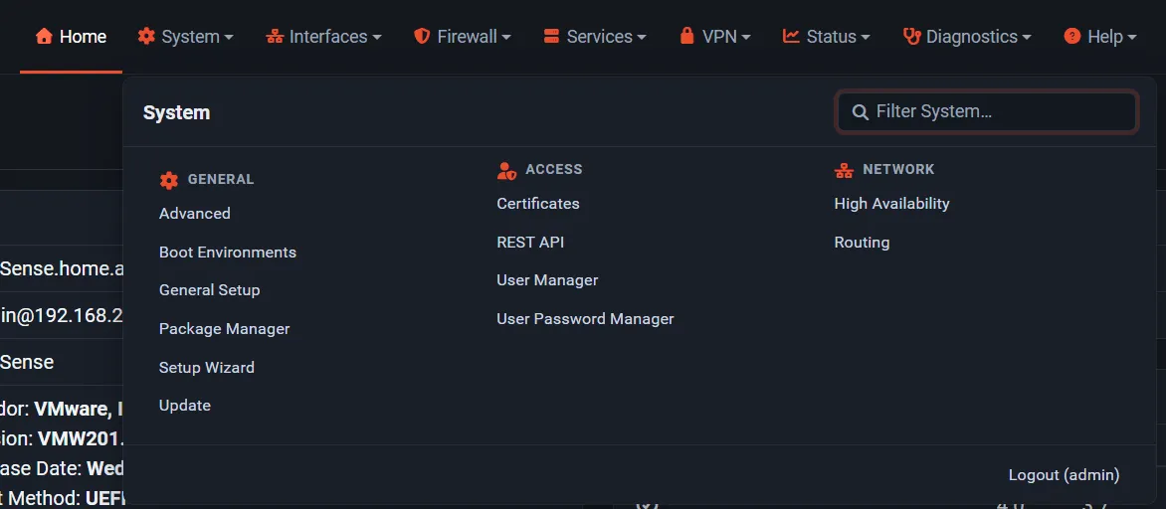Screen dimensions: 1166x509
Task: Open the Diagnostics menu label
Action: click(972, 37)
